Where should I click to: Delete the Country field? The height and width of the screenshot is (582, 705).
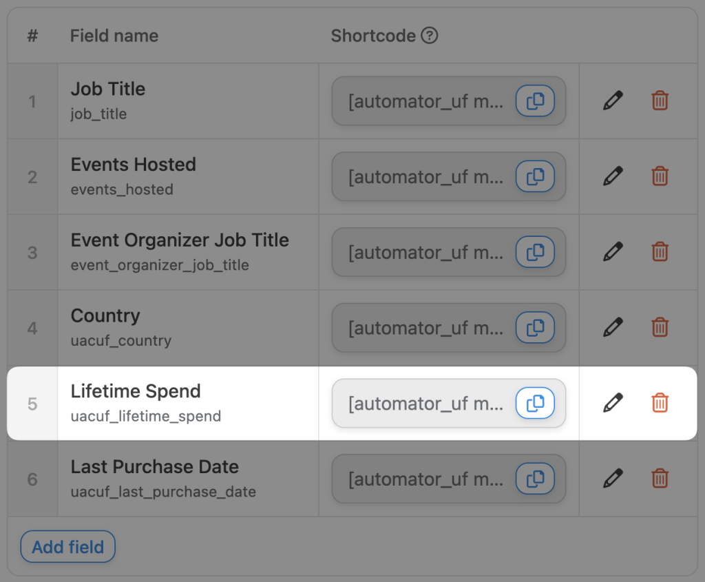tap(660, 327)
